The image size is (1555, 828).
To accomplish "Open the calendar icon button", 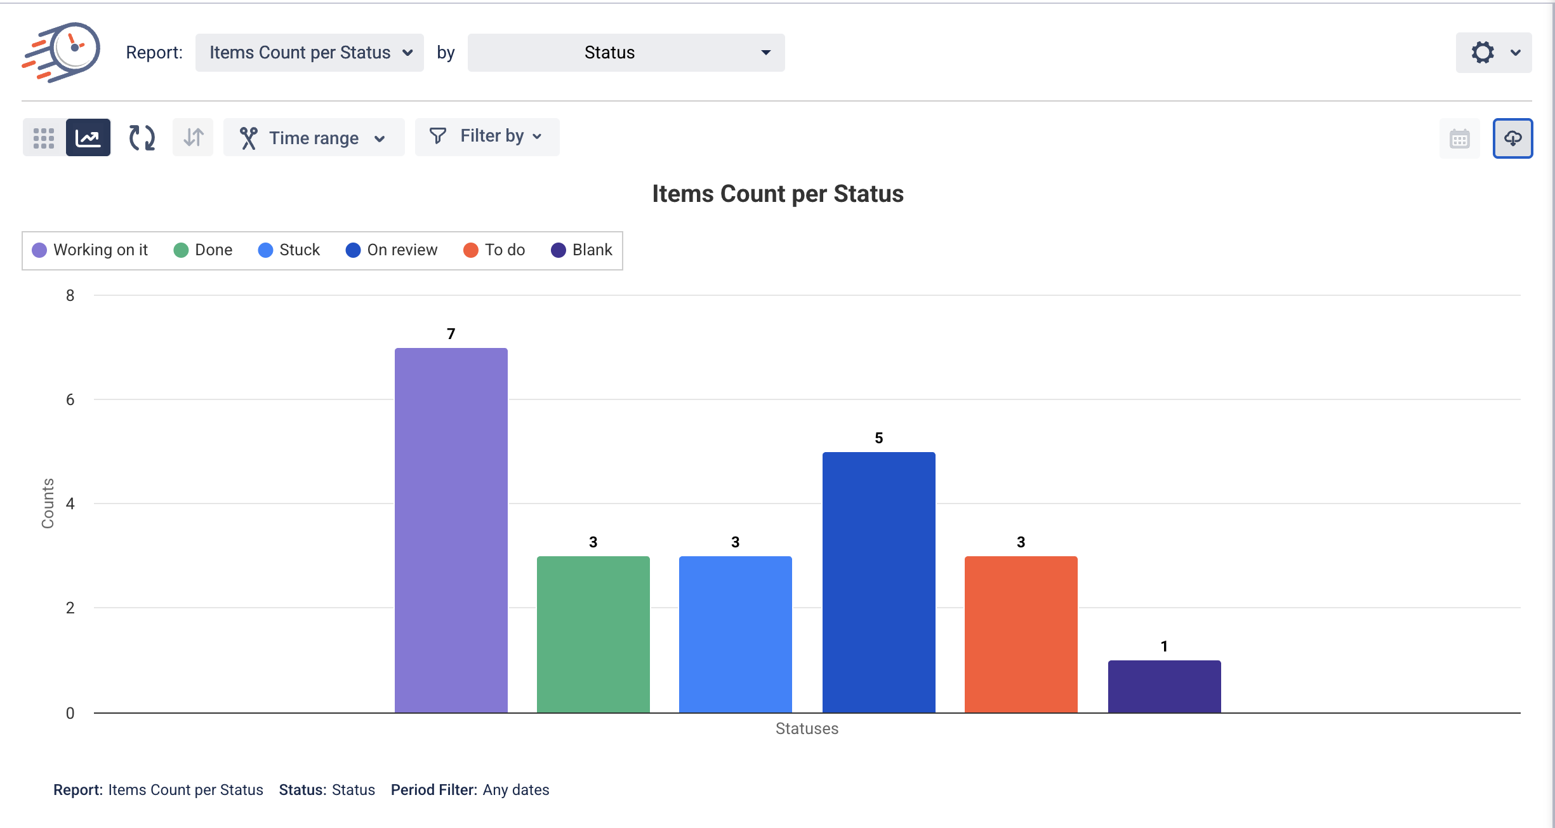I will (x=1459, y=138).
